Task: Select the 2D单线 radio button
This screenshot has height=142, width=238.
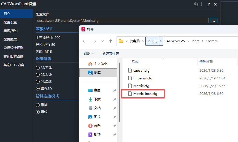Action: click(x=38, y=82)
